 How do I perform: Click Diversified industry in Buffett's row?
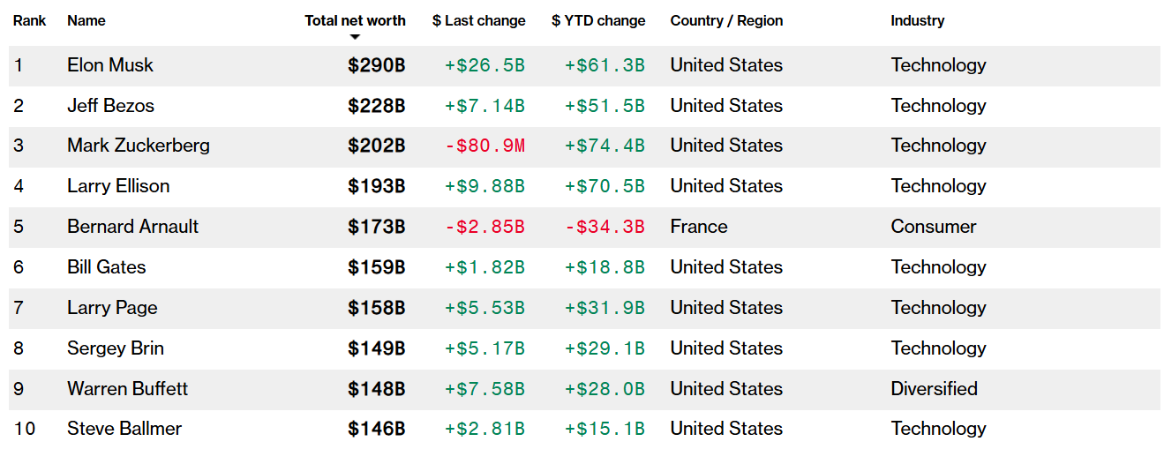click(x=934, y=389)
